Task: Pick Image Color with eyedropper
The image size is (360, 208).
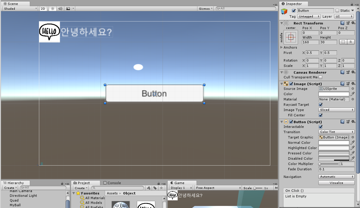Action: point(352,94)
